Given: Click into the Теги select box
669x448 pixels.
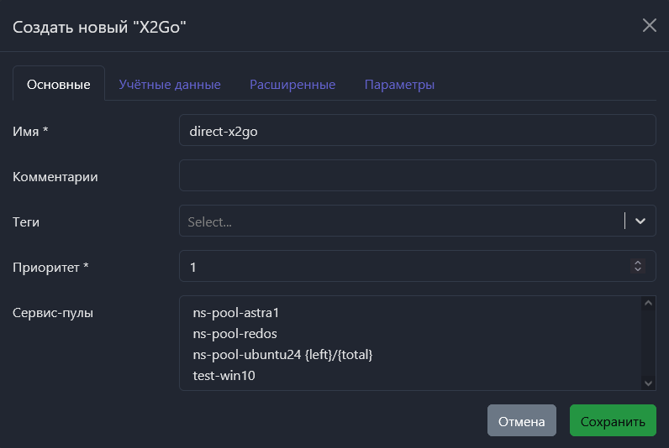Looking at the screenshot, I should pos(400,221).
